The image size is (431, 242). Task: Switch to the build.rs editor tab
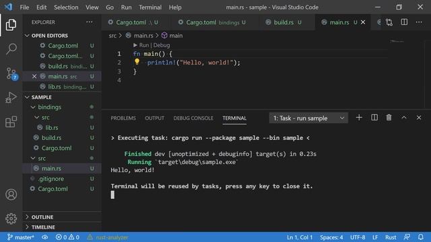[288, 22]
